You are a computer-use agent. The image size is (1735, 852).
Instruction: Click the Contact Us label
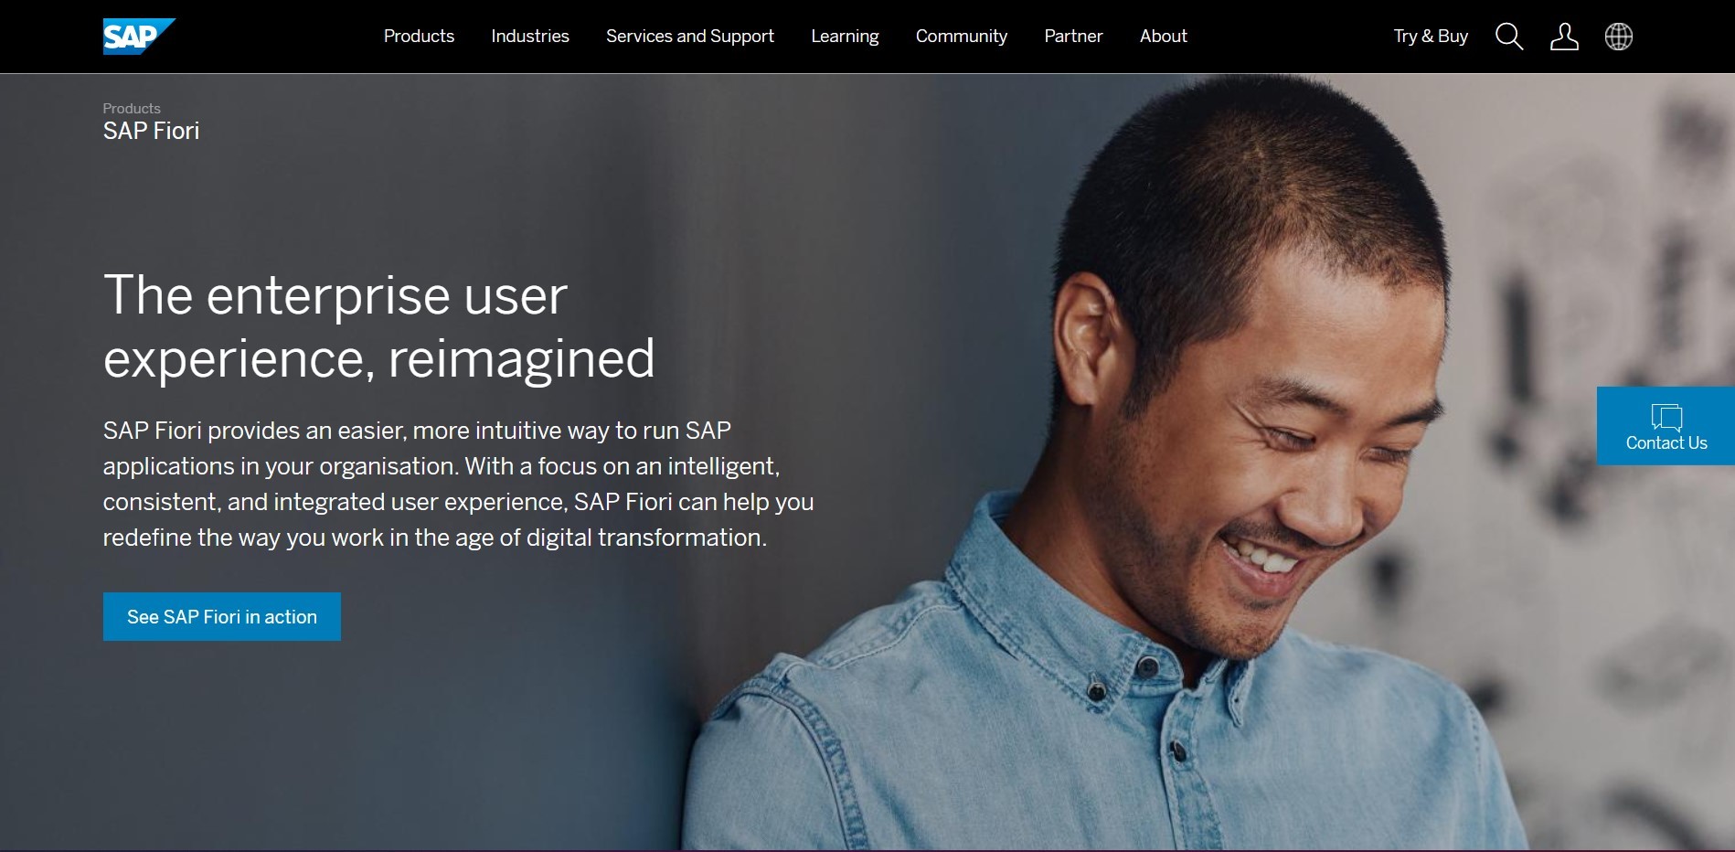1666,443
